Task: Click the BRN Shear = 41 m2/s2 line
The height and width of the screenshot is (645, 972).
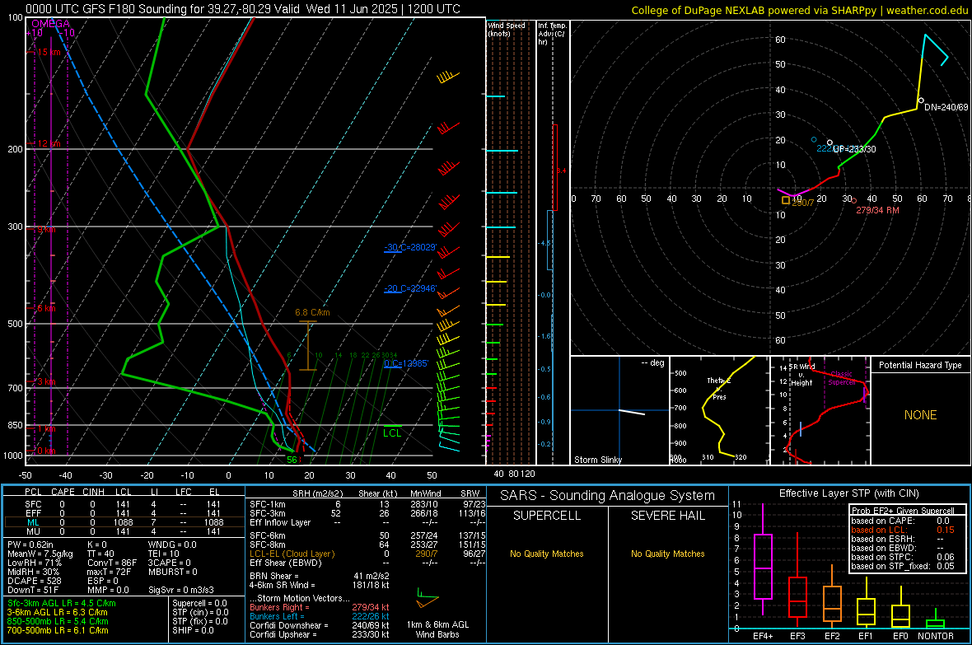Action: [320, 576]
